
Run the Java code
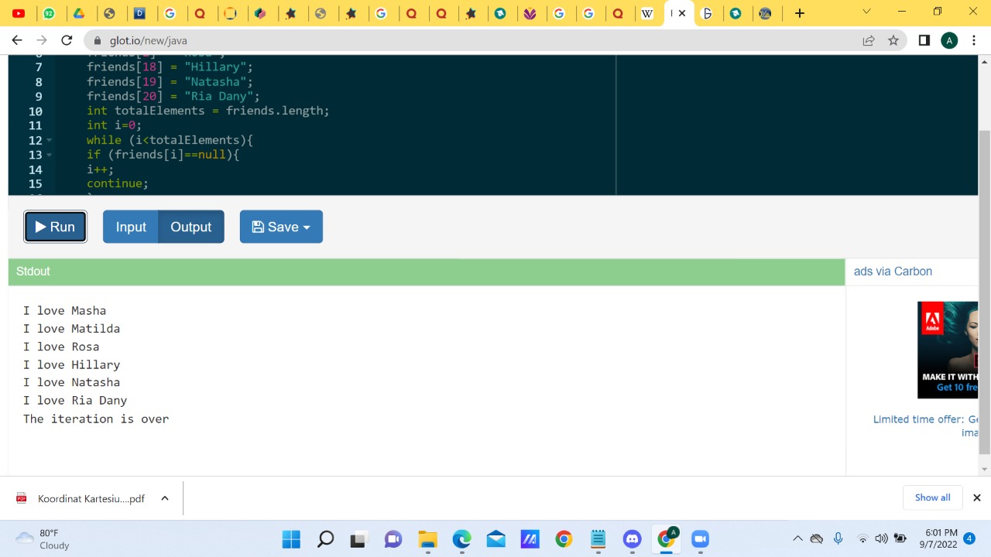coord(55,227)
